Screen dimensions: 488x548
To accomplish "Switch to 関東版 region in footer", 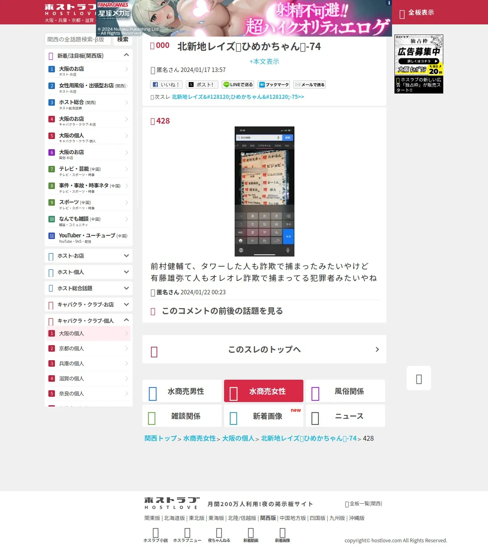I will click(152, 518).
